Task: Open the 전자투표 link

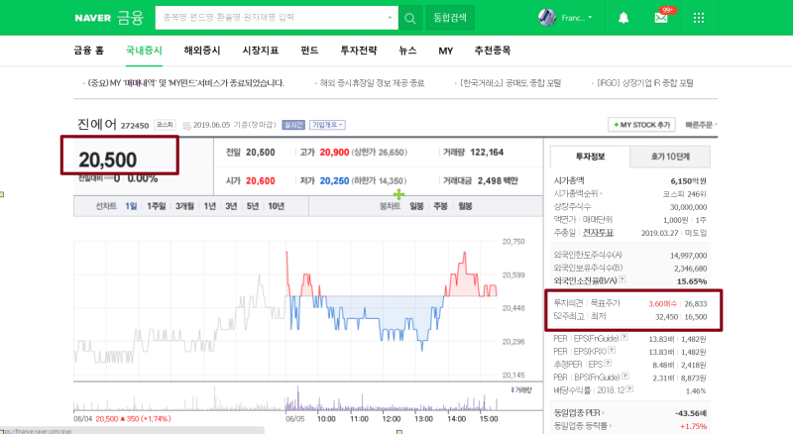Action: coord(598,233)
